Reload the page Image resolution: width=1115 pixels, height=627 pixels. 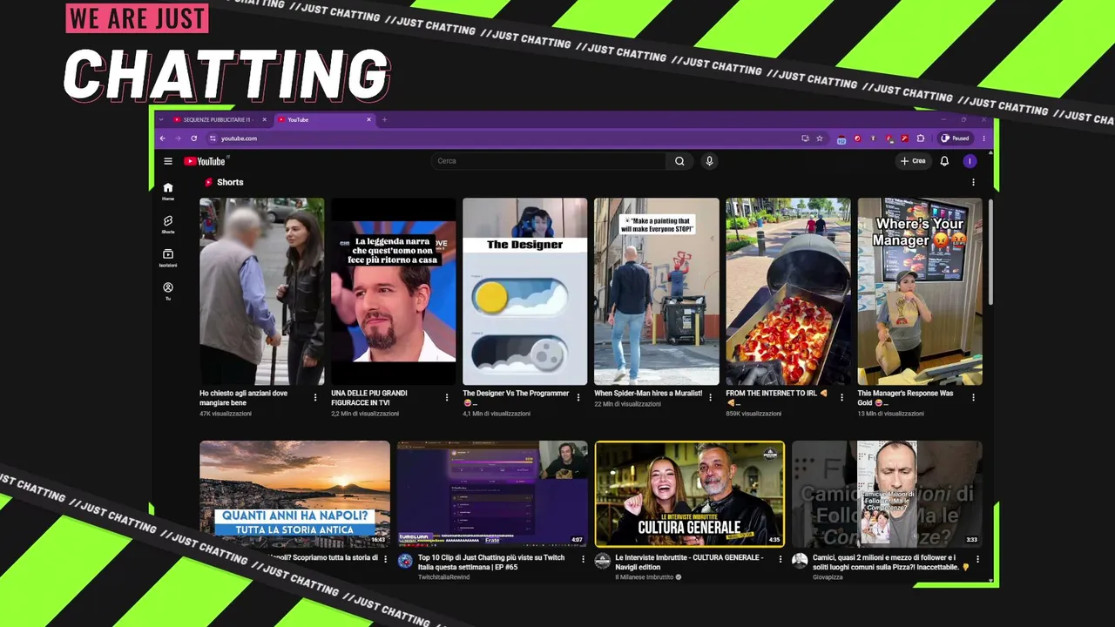(193, 138)
